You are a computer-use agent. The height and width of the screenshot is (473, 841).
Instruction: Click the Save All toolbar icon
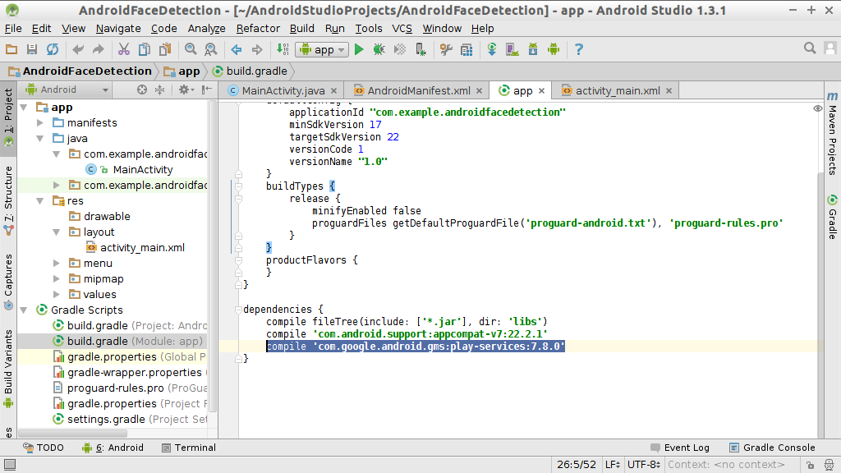tap(32, 50)
